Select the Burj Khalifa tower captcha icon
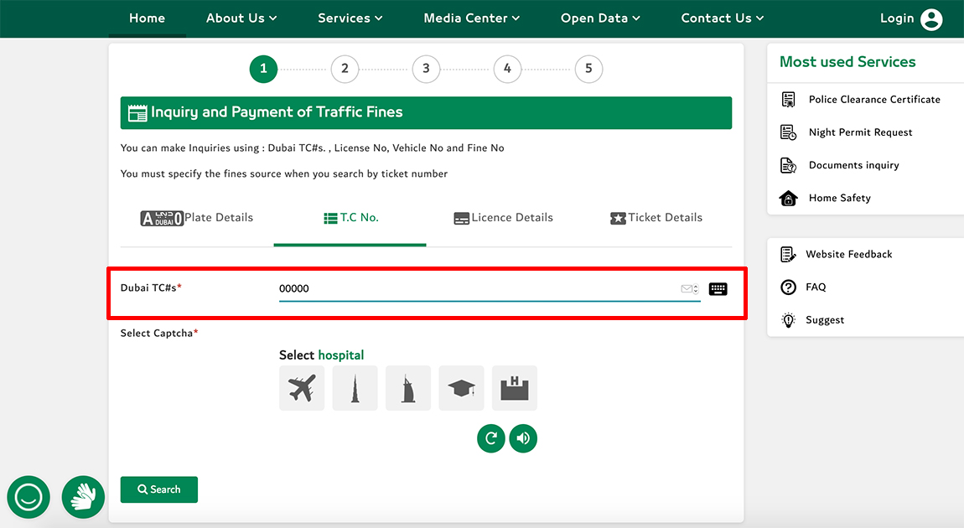Screen dimensions: 964x528 pos(355,388)
